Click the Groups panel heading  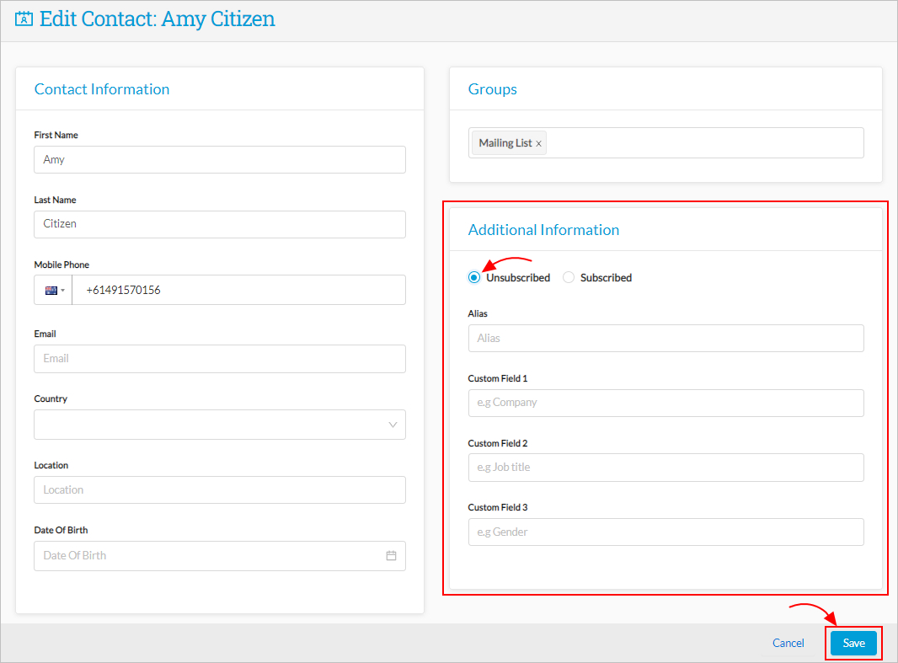(493, 89)
